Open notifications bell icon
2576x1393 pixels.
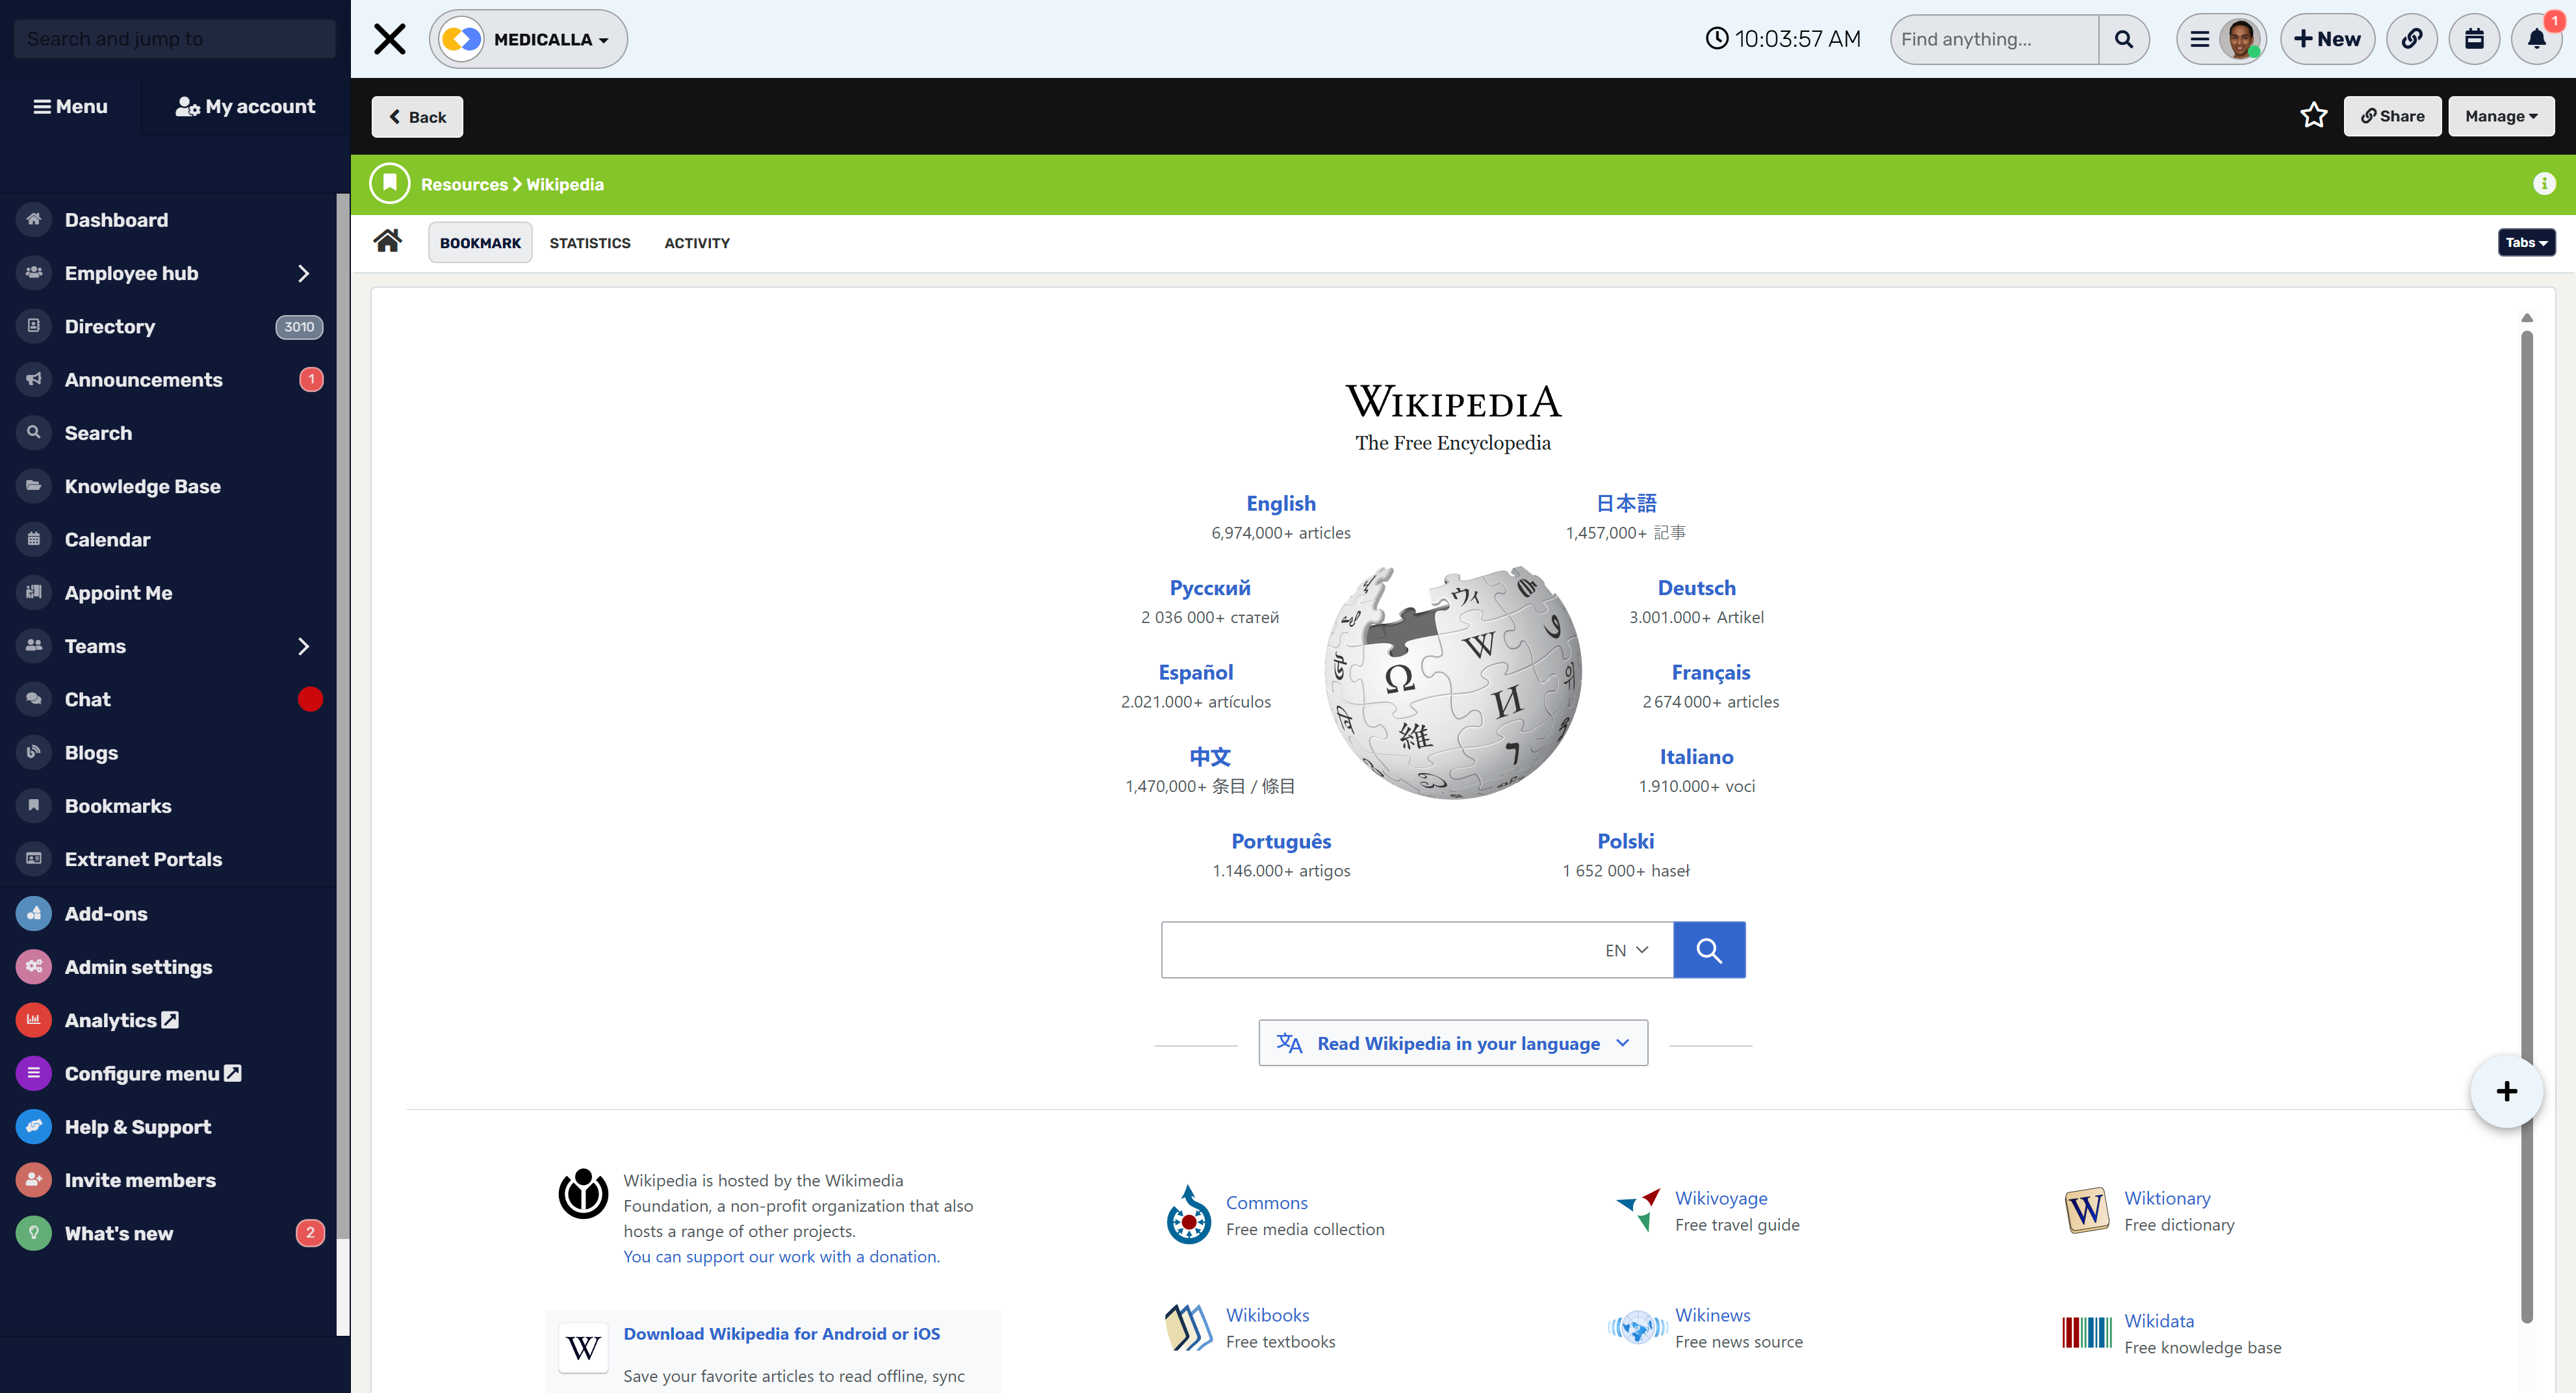[2536, 39]
